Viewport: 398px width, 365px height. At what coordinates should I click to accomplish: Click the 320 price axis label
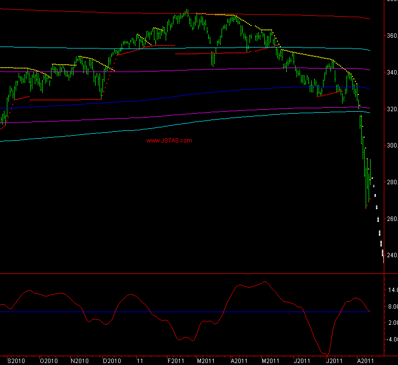[x=391, y=109]
